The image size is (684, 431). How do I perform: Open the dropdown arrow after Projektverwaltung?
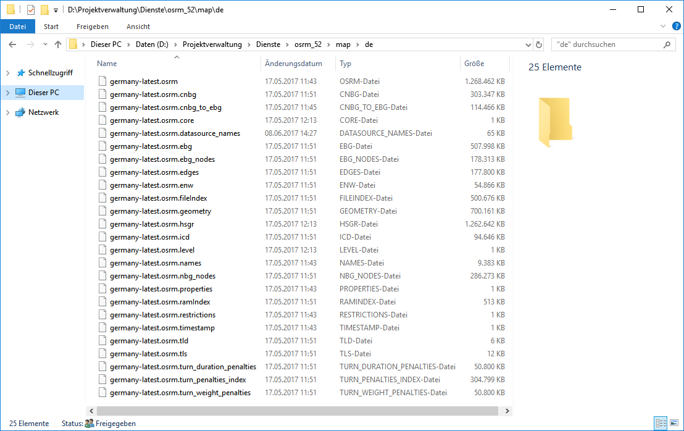click(249, 44)
